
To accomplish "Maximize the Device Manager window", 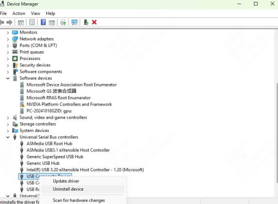I will [x=256, y=4].
